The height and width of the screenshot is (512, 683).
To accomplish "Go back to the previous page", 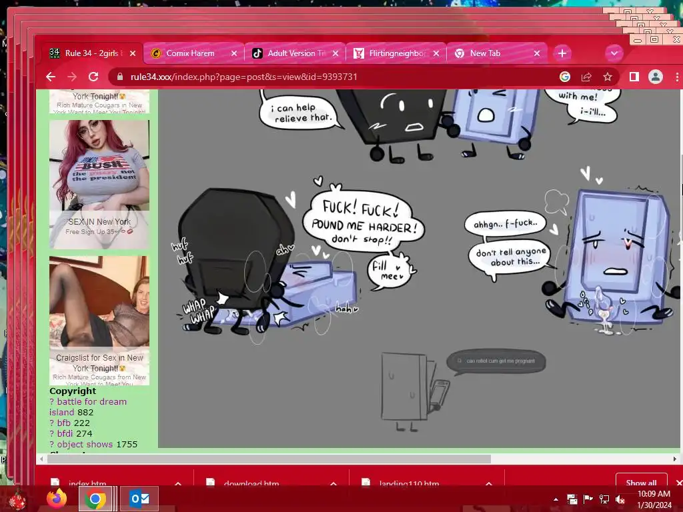I will tap(51, 77).
